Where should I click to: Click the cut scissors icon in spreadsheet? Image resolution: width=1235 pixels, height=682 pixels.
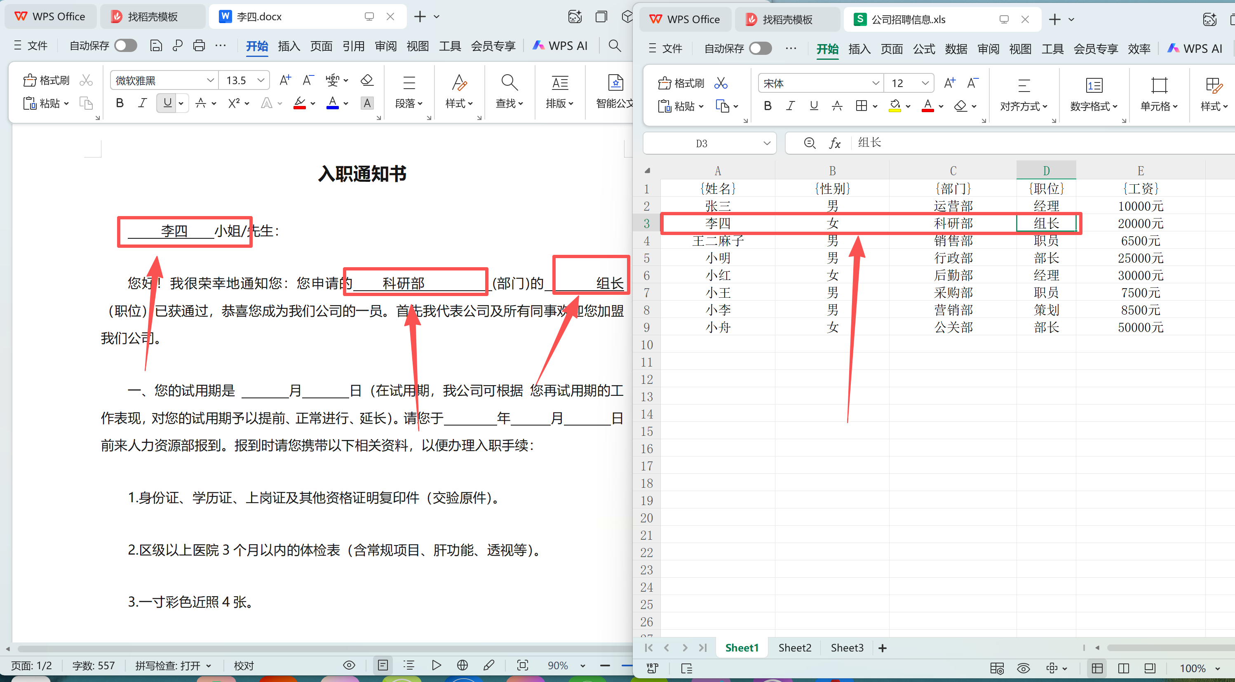[721, 83]
